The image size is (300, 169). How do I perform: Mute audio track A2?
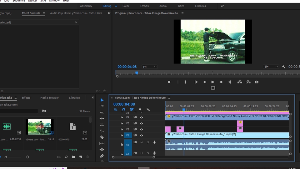coord(141,153)
